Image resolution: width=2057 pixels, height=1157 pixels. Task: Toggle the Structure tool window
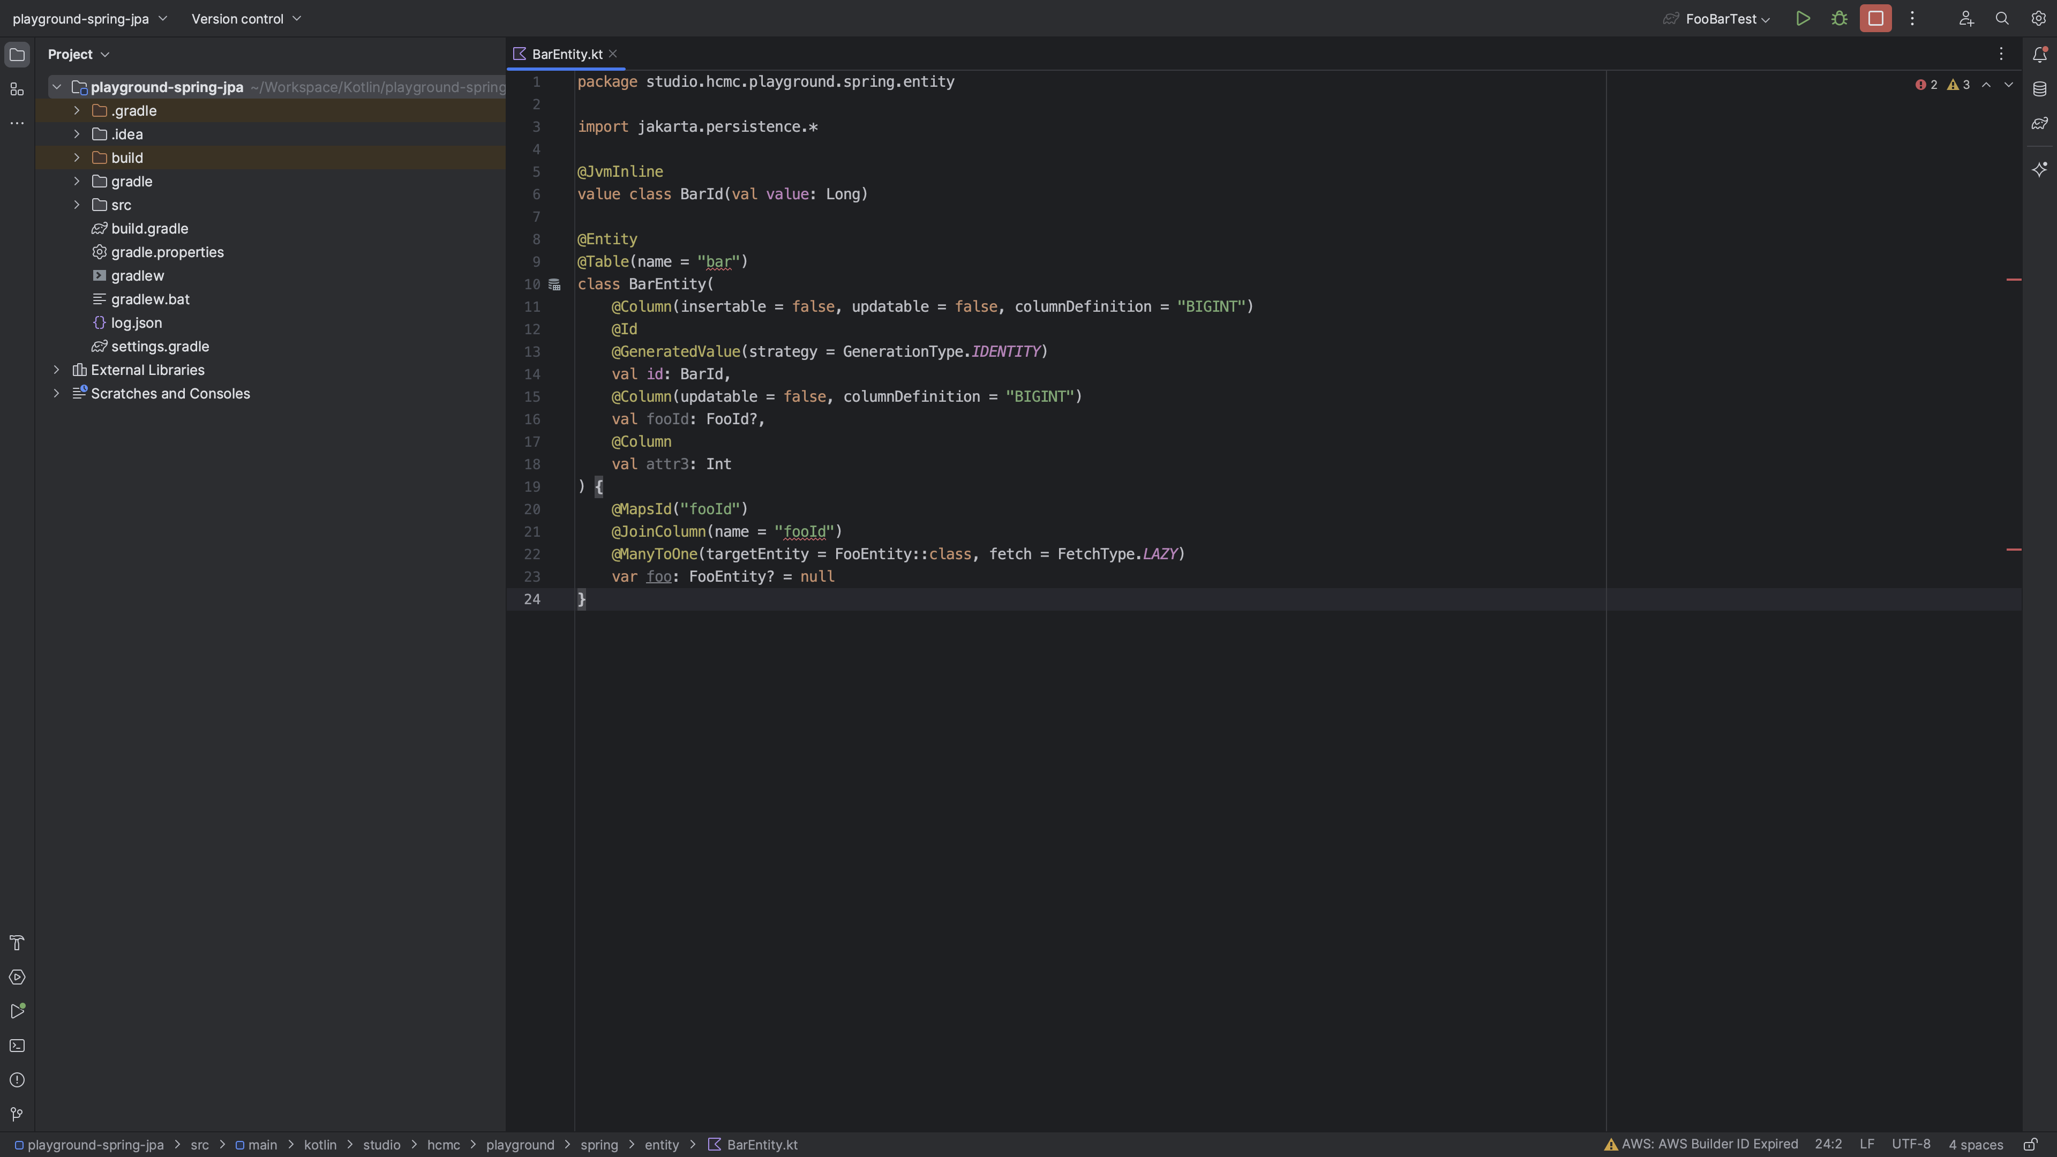coord(17,88)
